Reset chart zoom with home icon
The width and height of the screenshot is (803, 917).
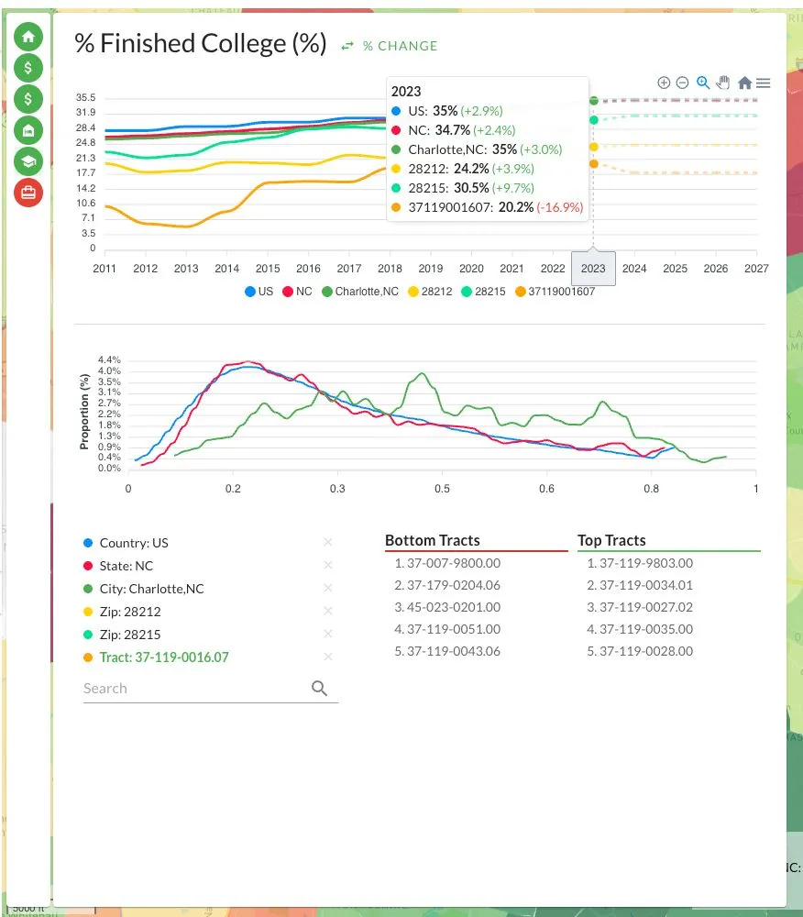(744, 83)
